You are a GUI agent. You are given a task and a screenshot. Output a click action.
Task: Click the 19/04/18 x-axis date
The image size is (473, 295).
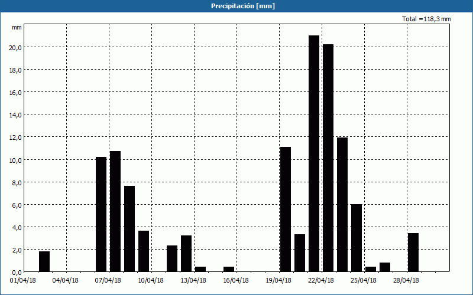(278, 281)
